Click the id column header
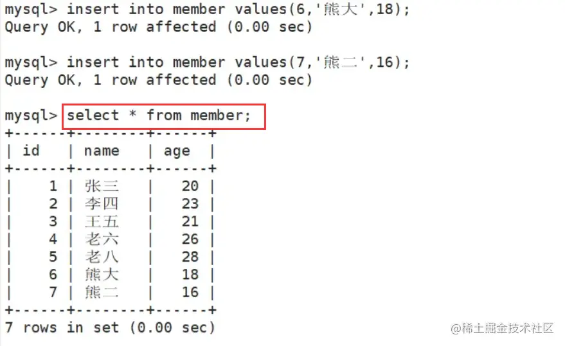 pyautogui.click(x=31, y=150)
